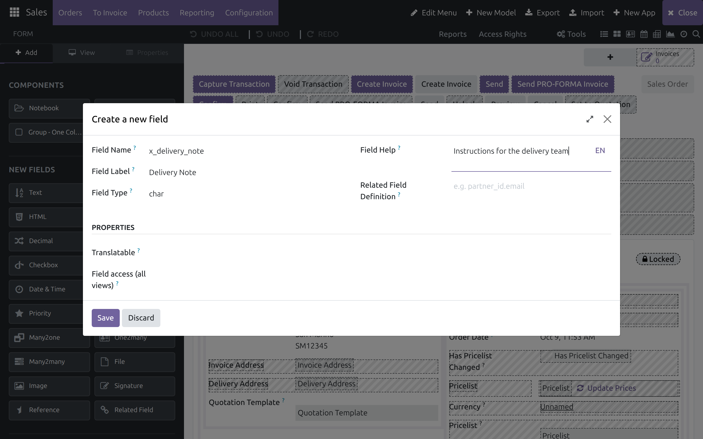Discard the new field
The width and height of the screenshot is (703, 439).
pyautogui.click(x=141, y=318)
